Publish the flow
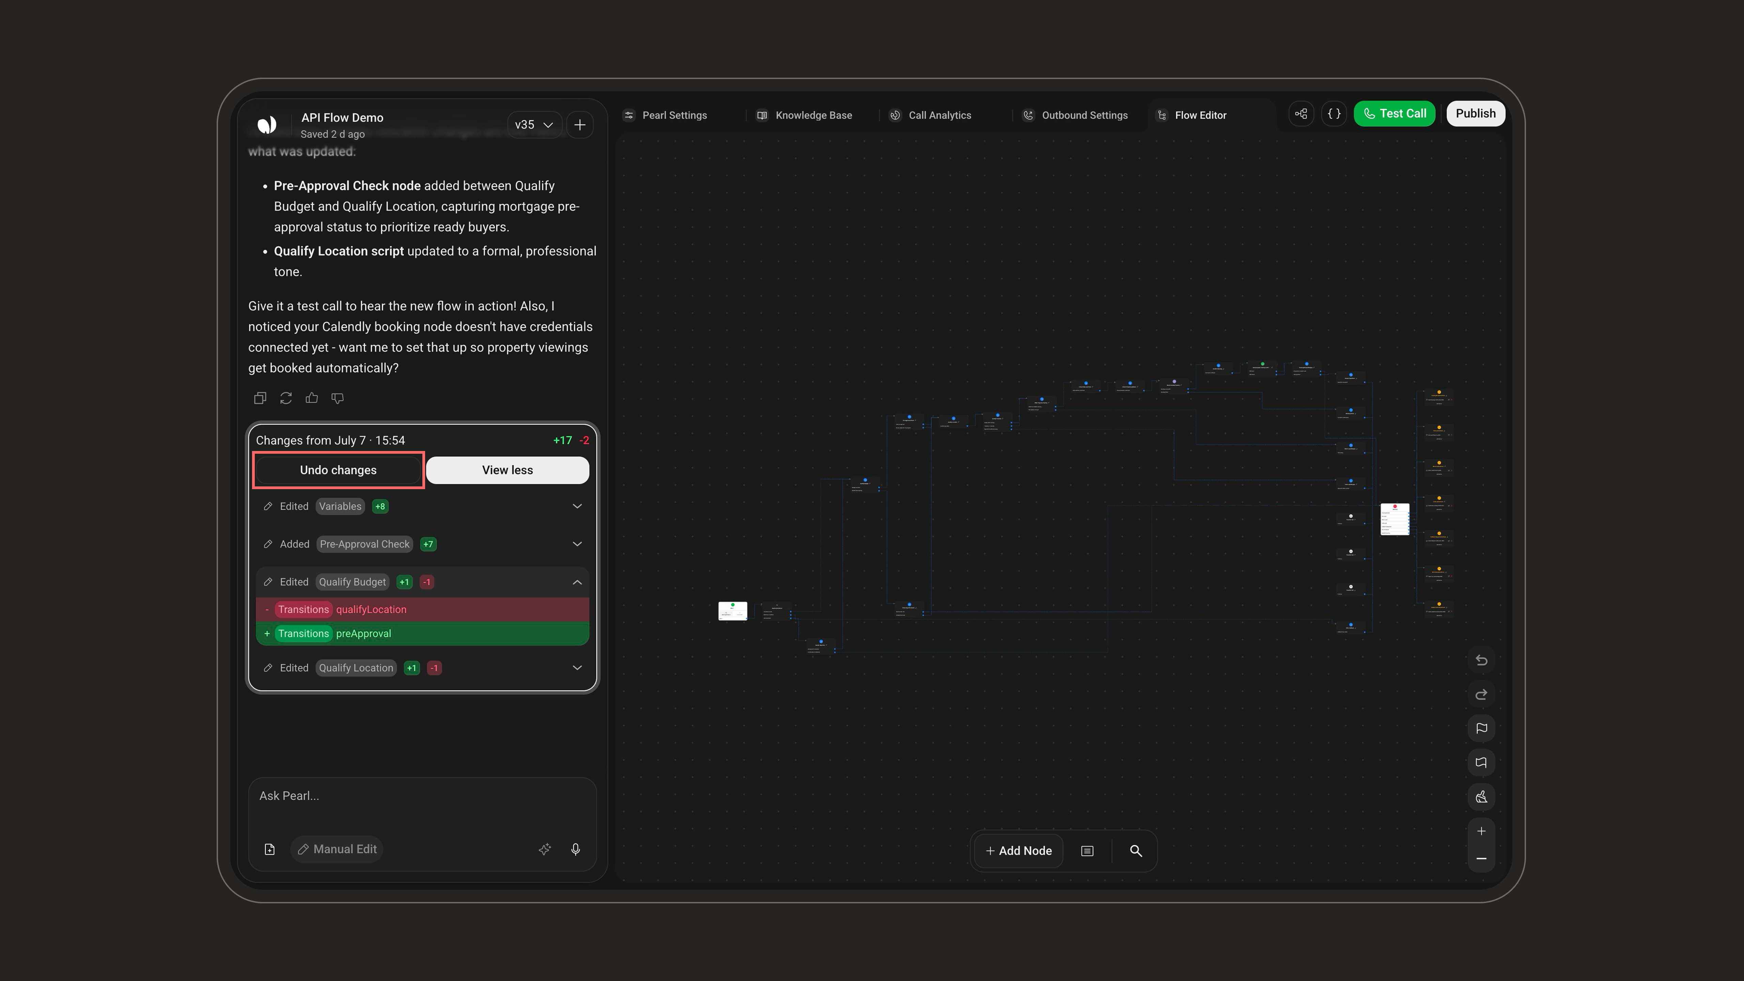 click(1476, 114)
